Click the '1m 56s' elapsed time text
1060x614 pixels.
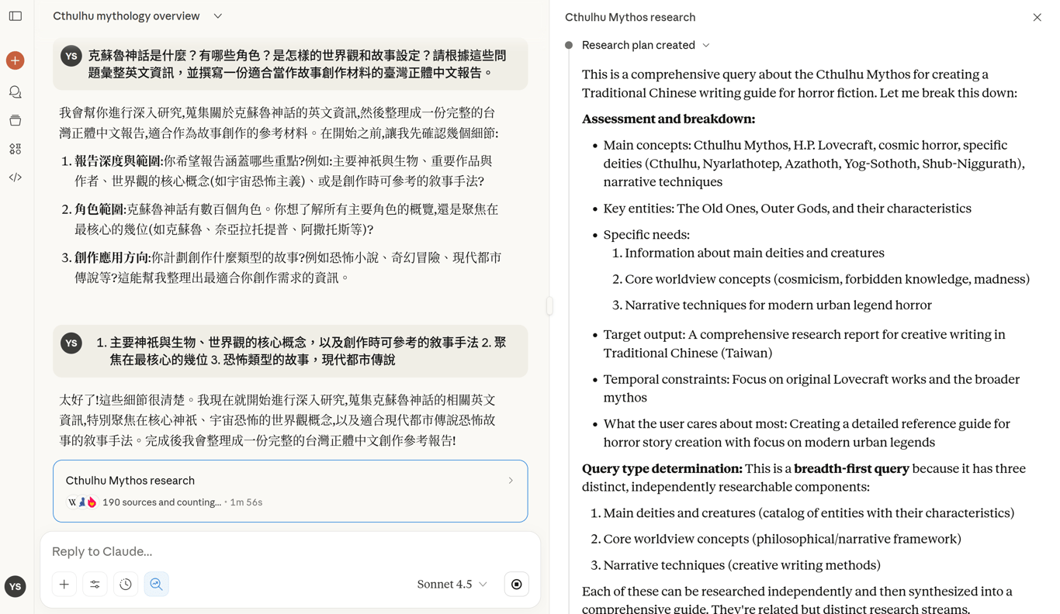246,502
